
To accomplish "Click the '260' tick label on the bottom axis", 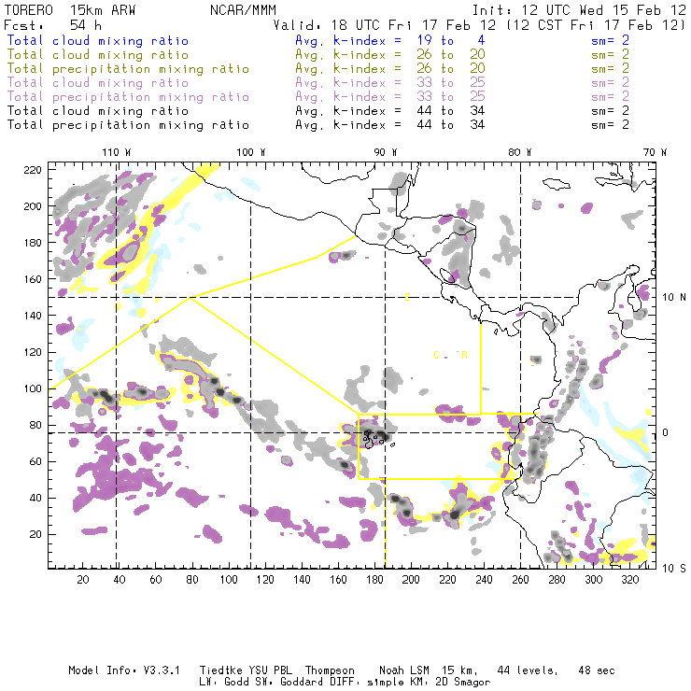I will click(520, 580).
